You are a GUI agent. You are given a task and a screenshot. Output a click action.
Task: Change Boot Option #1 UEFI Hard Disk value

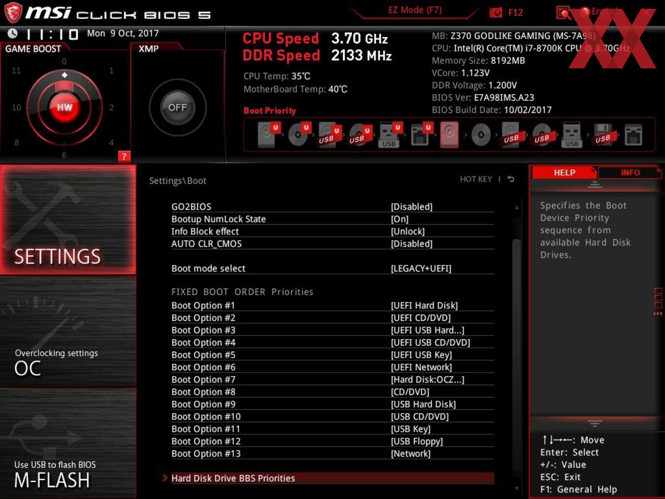tap(424, 305)
